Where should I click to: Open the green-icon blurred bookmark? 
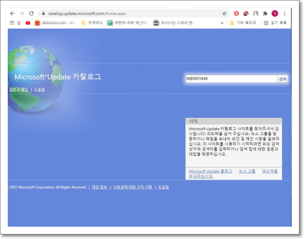coord(128,23)
